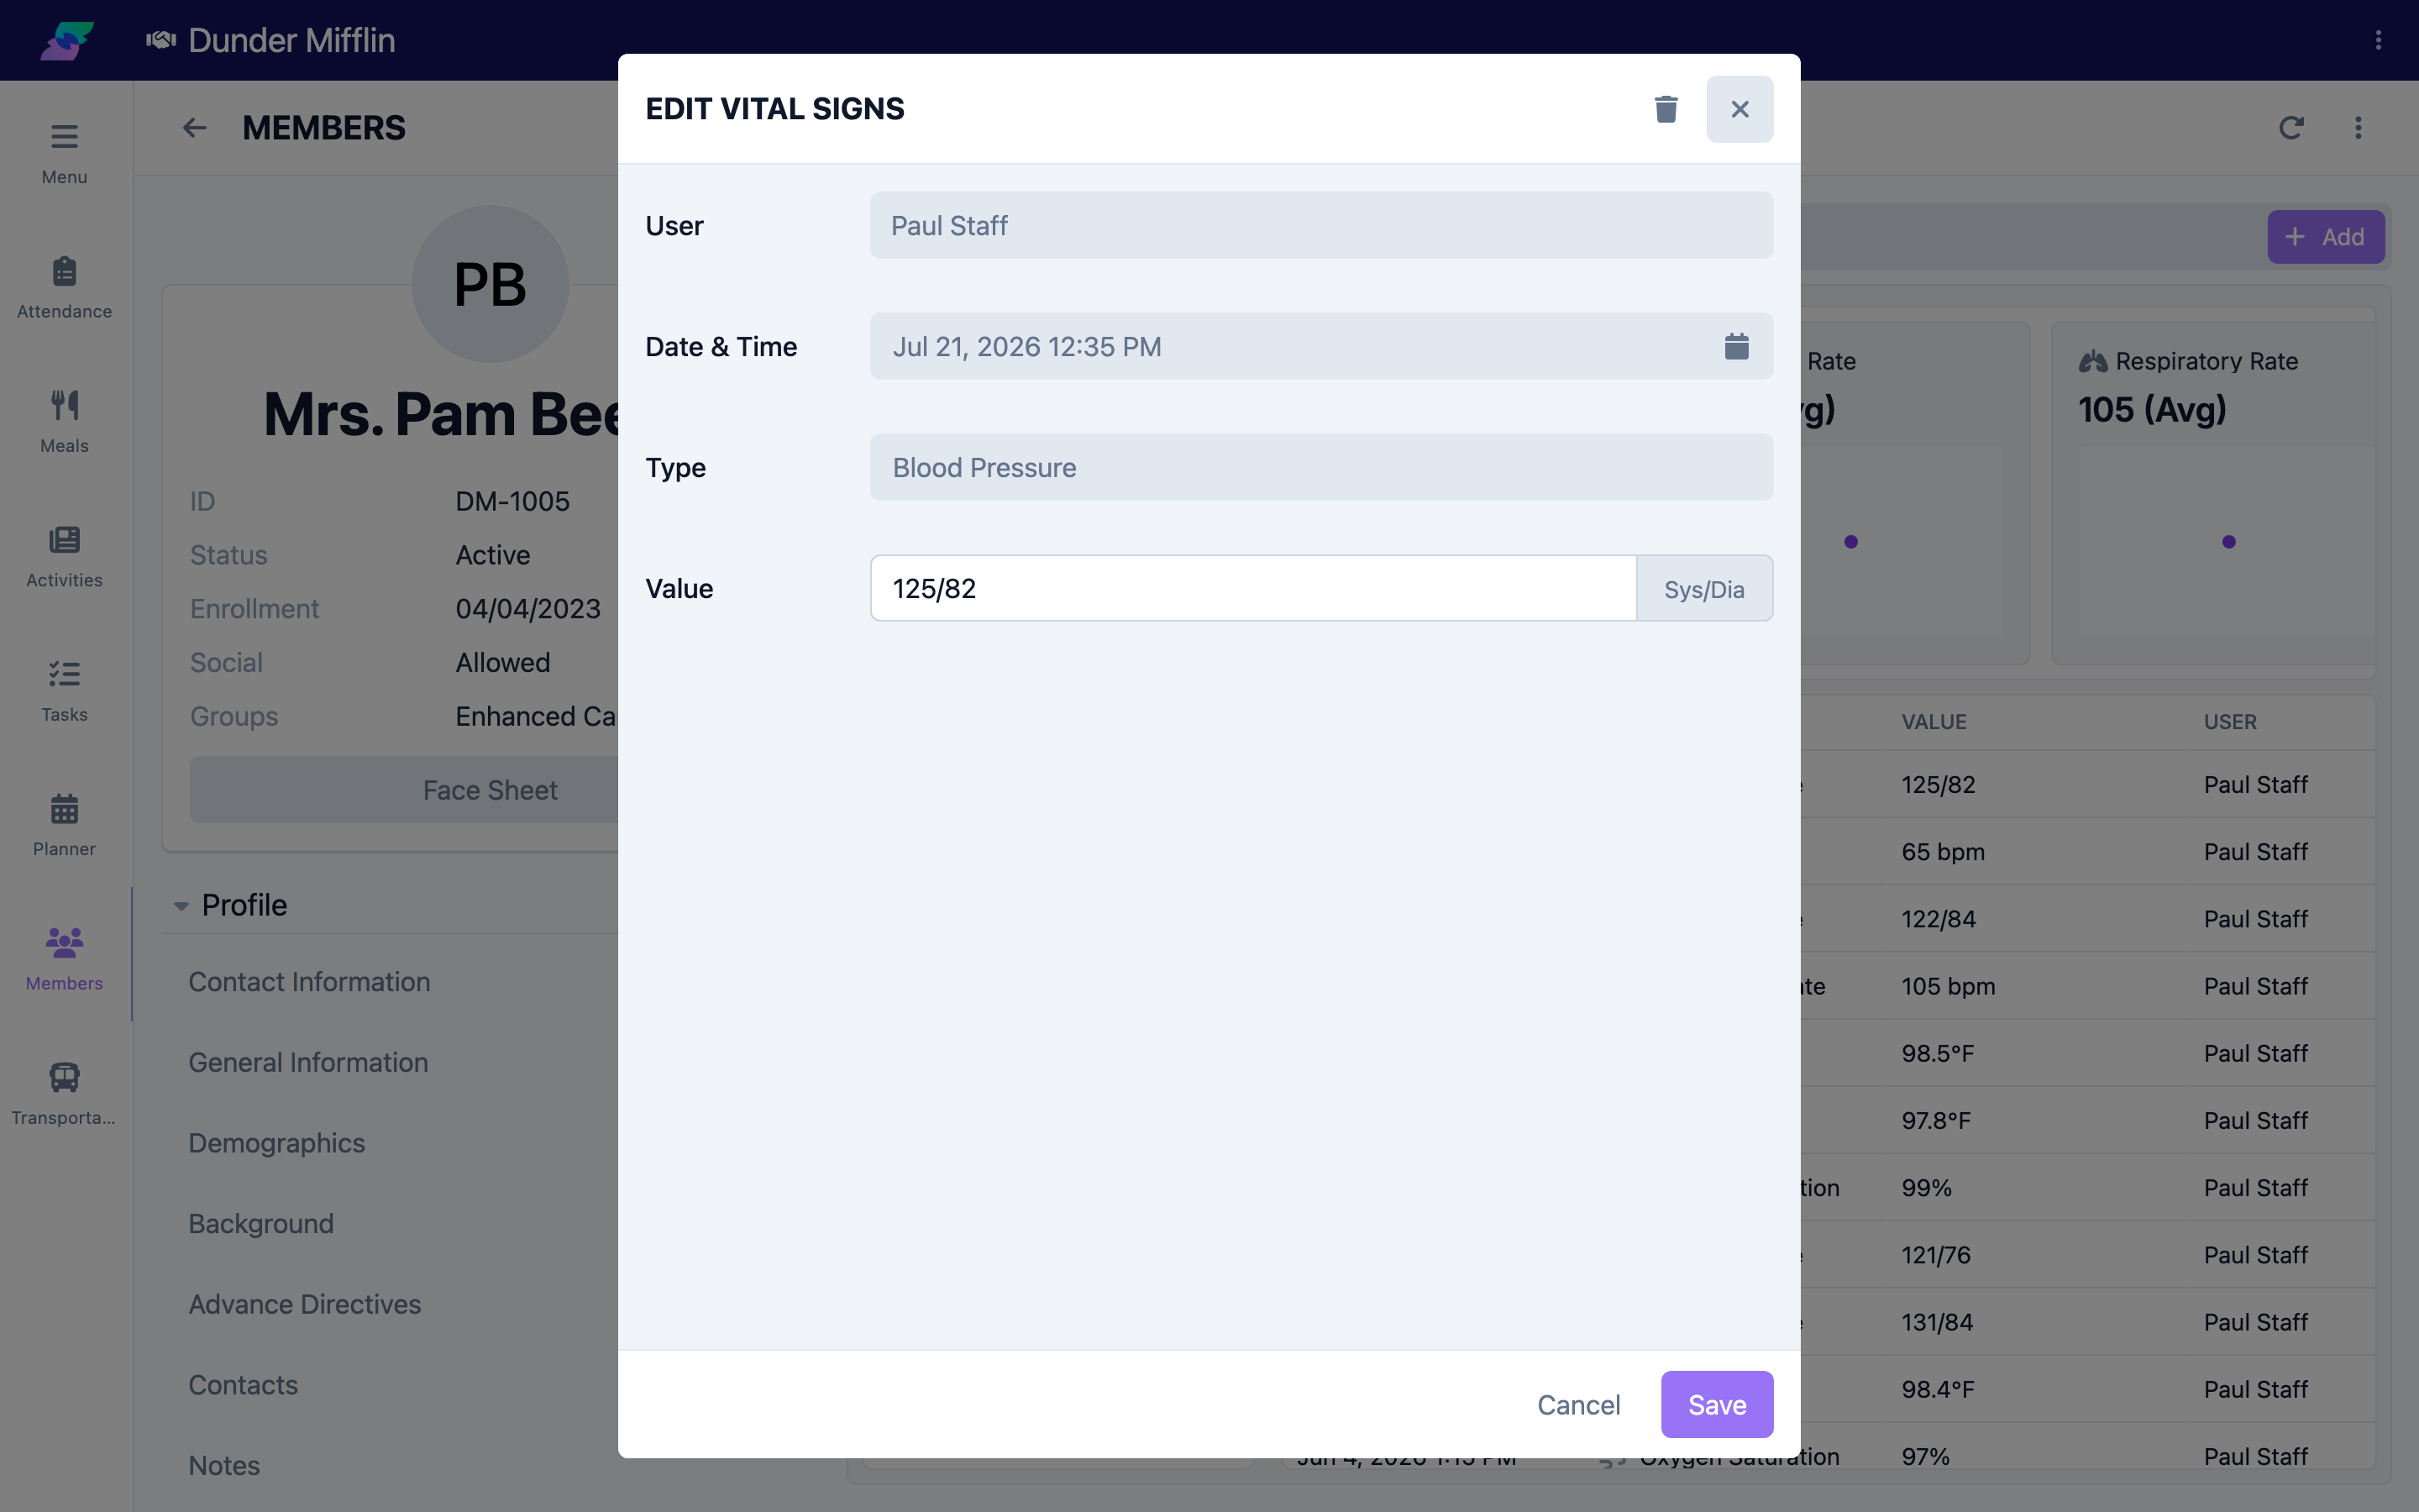Open Contact Information

click(309, 982)
